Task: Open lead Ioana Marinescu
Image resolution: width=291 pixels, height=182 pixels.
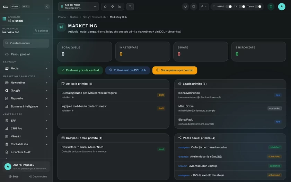Action: point(230,95)
